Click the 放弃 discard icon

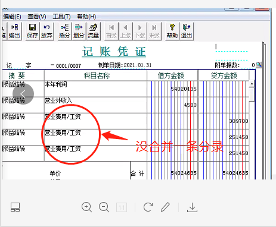click(x=46, y=31)
